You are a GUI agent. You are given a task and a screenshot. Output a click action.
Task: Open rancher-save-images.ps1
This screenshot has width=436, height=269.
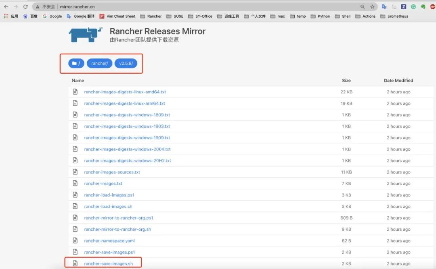[109, 252]
